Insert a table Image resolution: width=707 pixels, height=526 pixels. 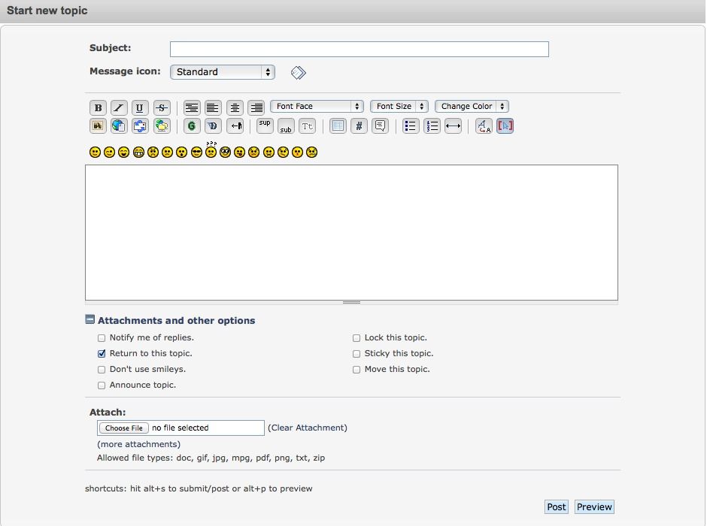[338, 125]
